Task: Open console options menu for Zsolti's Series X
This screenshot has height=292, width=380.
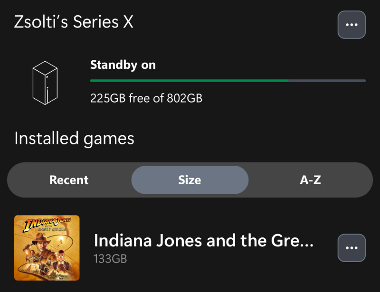Action: pos(351,25)
